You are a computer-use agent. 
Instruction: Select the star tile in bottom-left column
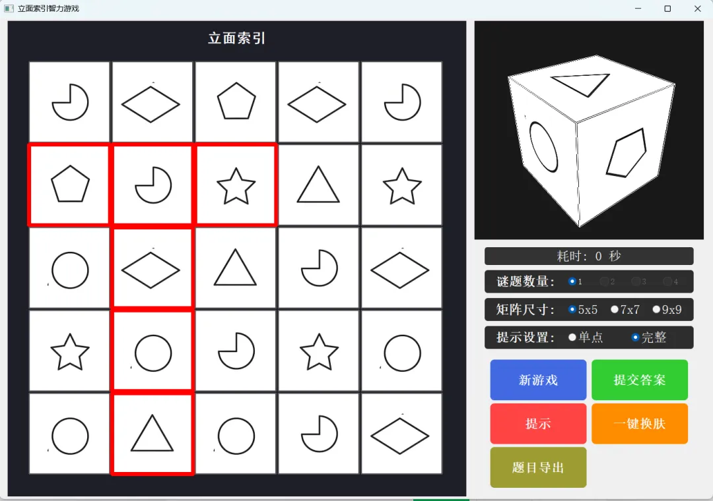click(69, 351)
